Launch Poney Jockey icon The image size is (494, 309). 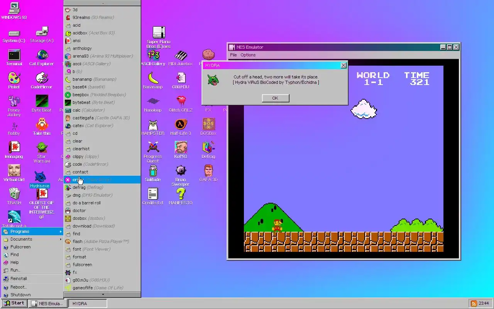(14, 106)
